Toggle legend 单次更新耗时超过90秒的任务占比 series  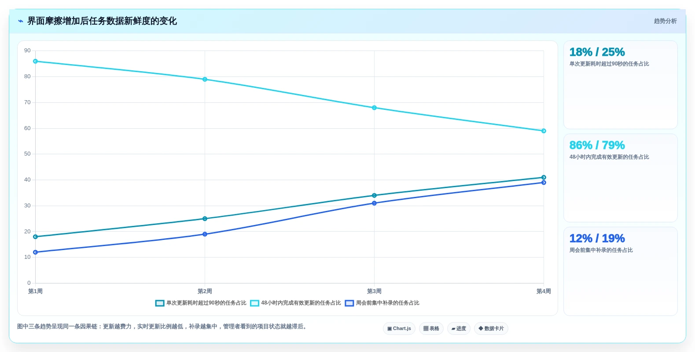tap(201, 303)
